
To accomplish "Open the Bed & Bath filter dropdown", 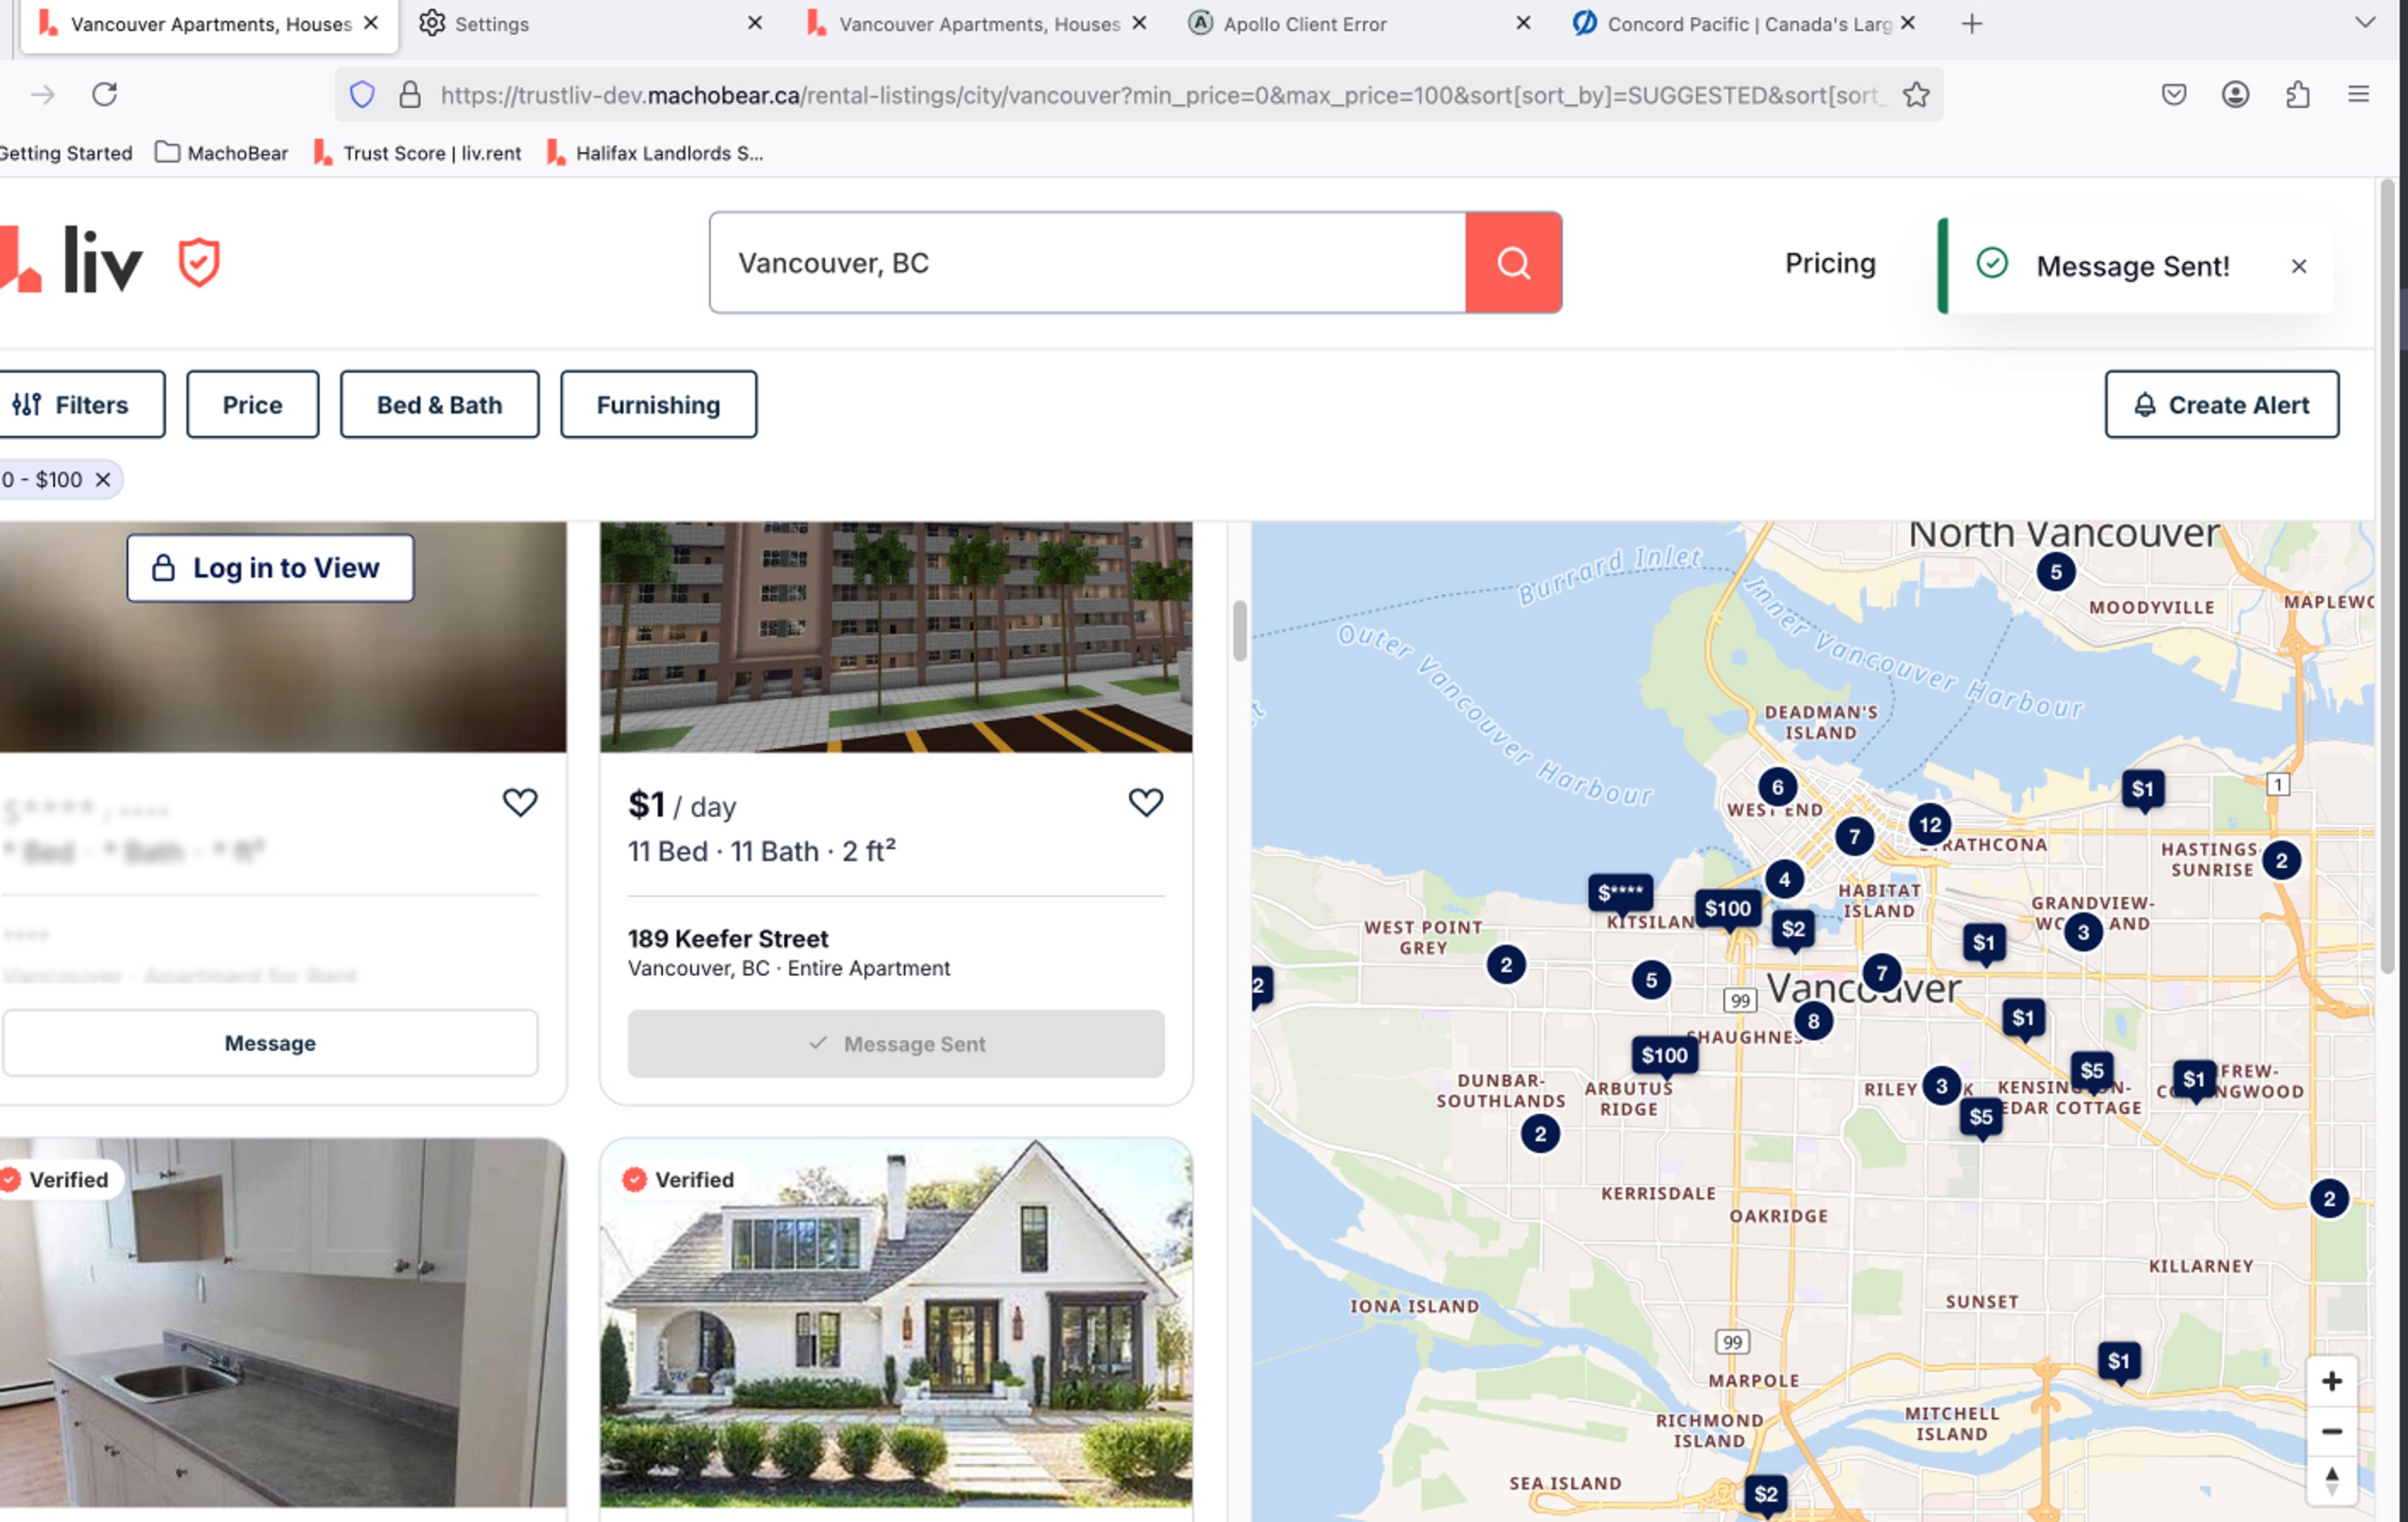I will tap(439, 404).
